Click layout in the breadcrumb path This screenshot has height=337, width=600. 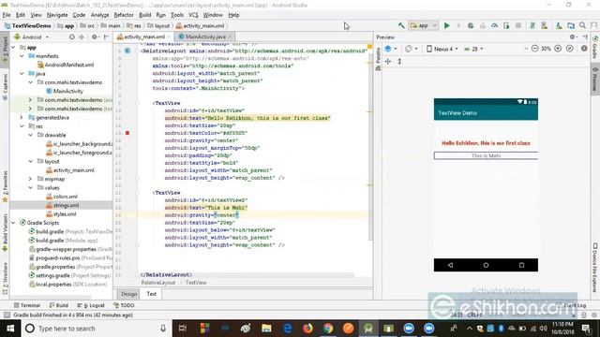pos(161,25)
